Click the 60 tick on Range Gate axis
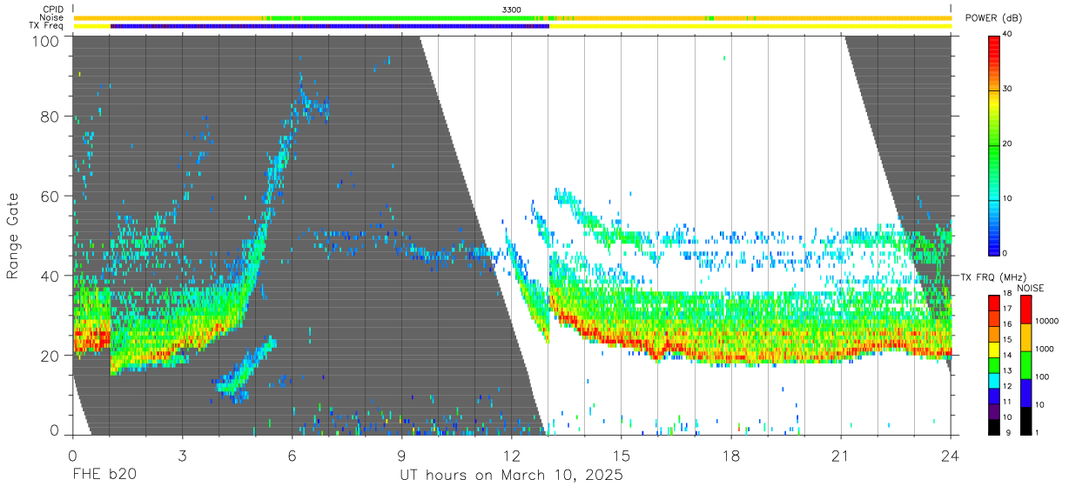This screenshot has width=1069, height=493. pos(50,197)
